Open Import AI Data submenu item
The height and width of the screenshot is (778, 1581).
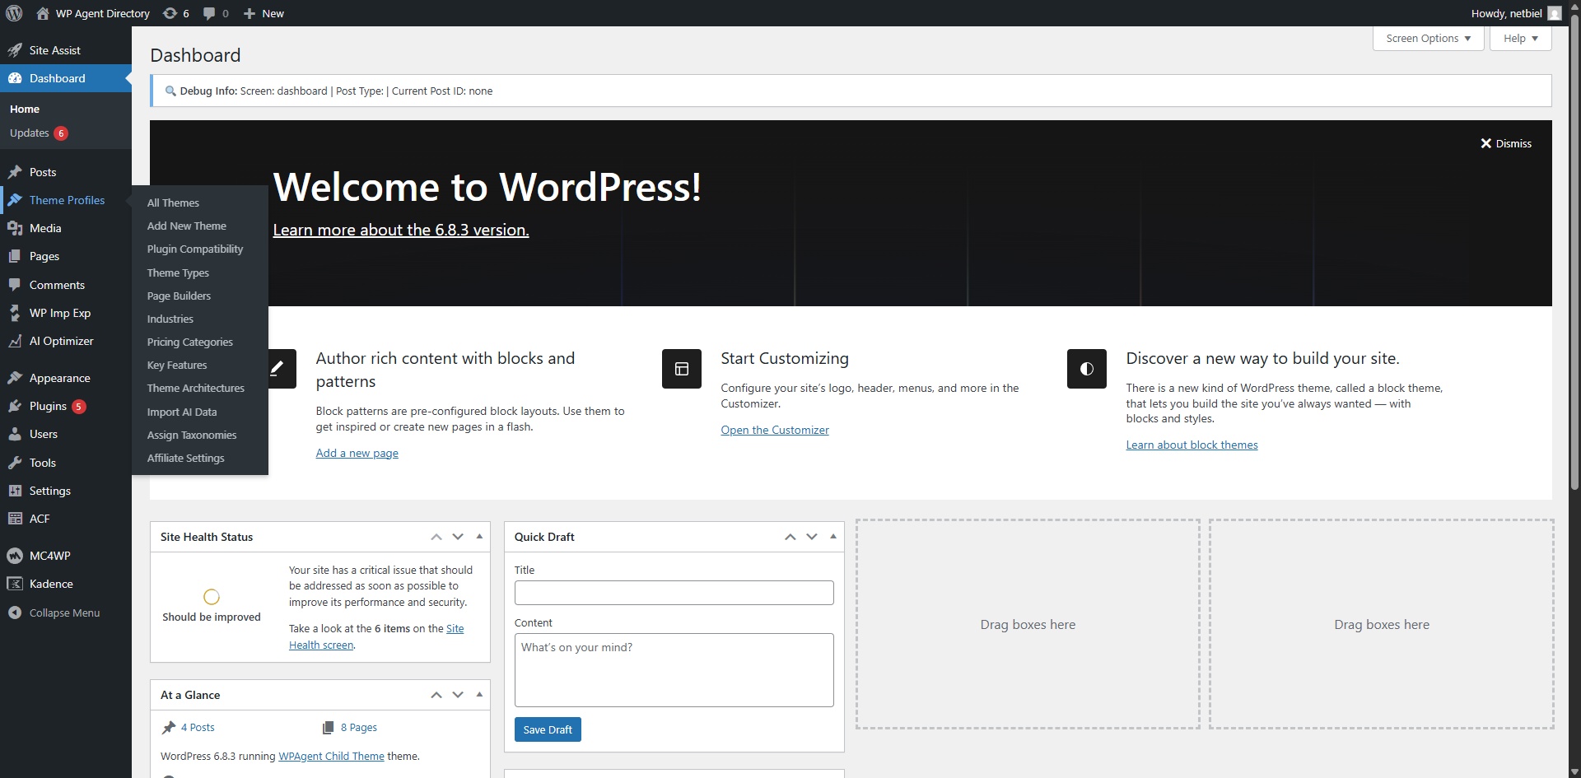(182, 412)
